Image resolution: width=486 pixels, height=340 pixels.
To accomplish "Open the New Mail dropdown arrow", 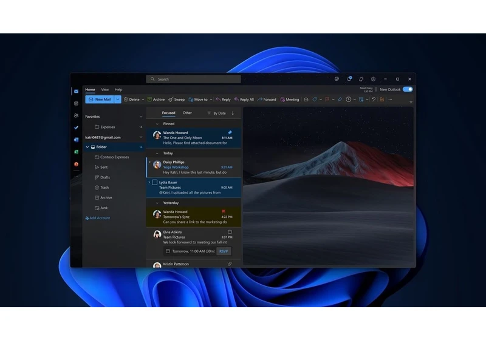I will tap(117, 100).
